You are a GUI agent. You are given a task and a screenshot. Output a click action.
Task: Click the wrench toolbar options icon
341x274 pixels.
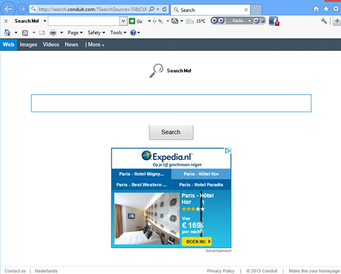(x=324, y=21)
